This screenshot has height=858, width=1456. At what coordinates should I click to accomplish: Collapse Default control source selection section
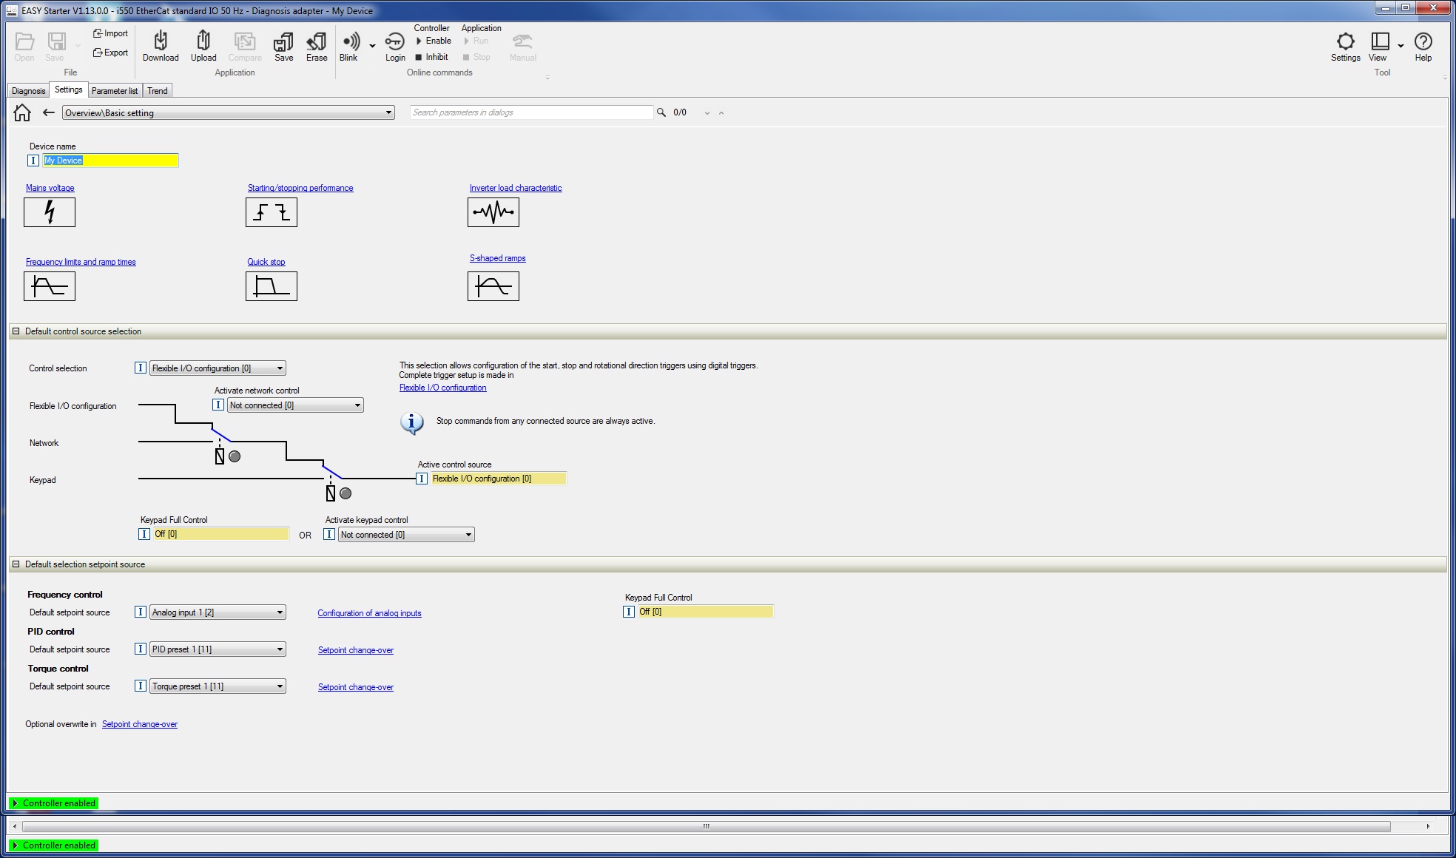click(x=16, y=331)
